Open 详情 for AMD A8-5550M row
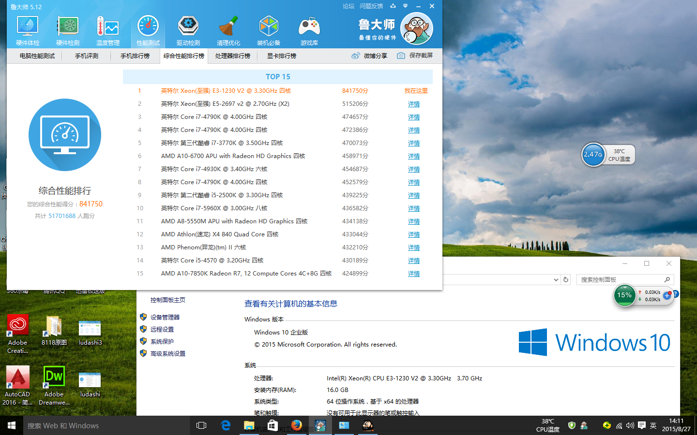This screenshot has width=697, height=435. pyautogui.click(x=414, y=221)
